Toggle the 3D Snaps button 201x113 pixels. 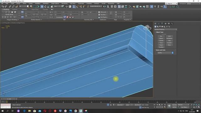click(x=74, y=6)
